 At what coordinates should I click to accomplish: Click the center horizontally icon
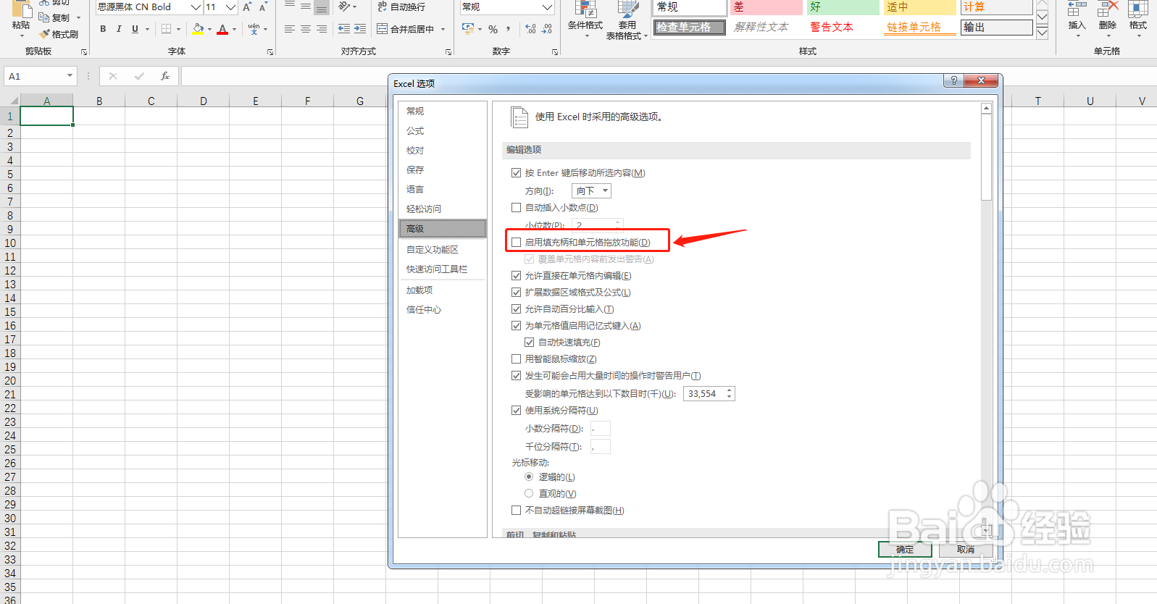[x=306, y=29]
